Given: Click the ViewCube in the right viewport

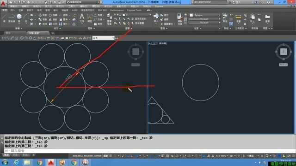Looking at the screenshot, I should [x=284, y=52].
